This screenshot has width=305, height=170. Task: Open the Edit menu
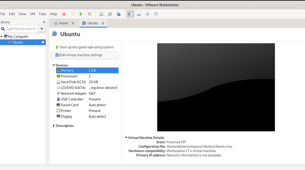click(12, 14)
